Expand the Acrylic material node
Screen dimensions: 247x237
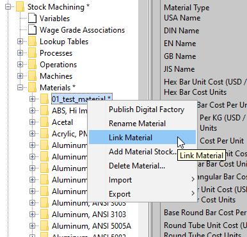[x=32, y=134]
